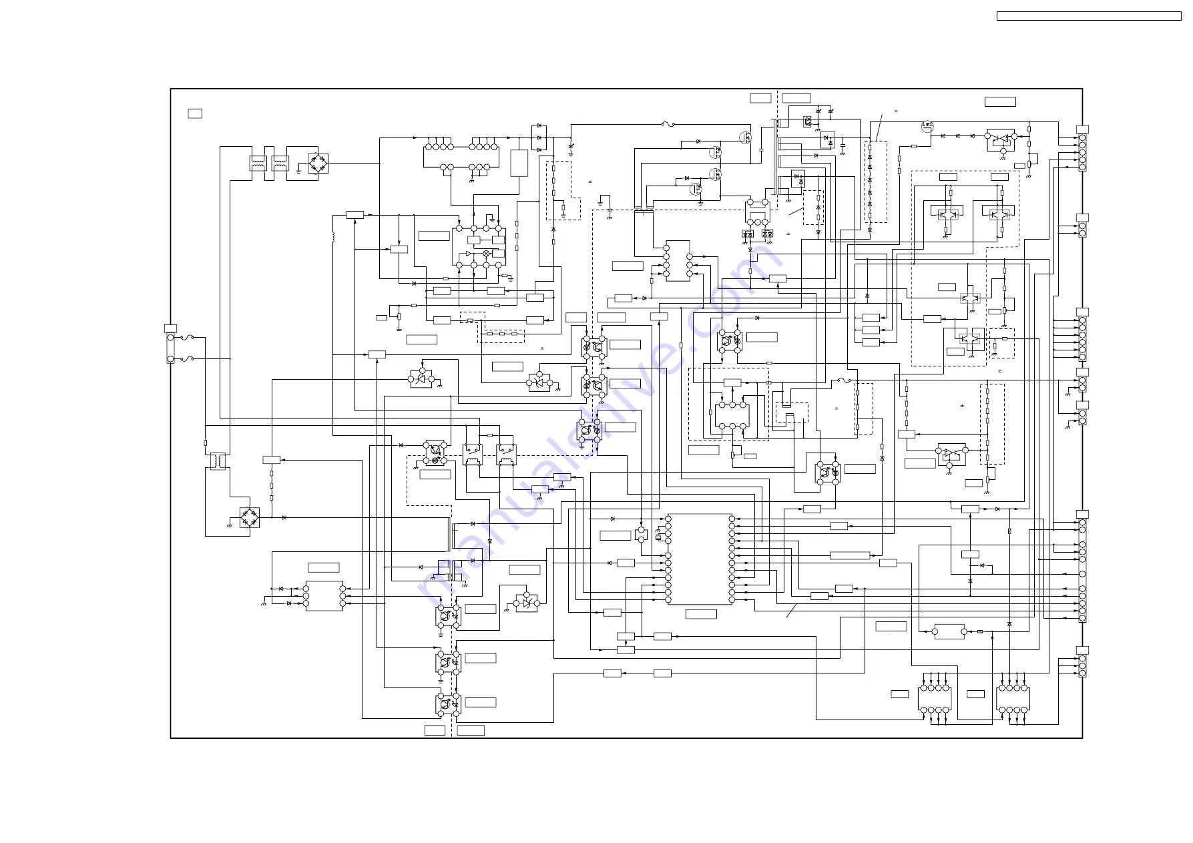Select the lower fuse on the AC input connector
The height and width of the screenshot is (843, 1193).
188,359
